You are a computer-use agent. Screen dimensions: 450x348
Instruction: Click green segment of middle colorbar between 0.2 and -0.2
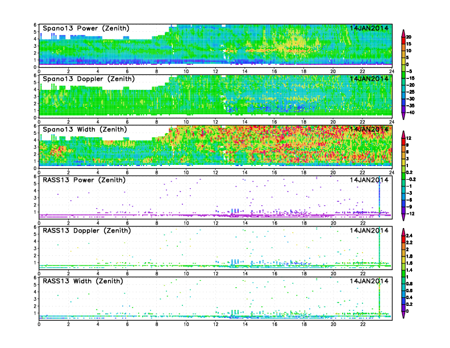pyautogui.click(x=403, y=176)
